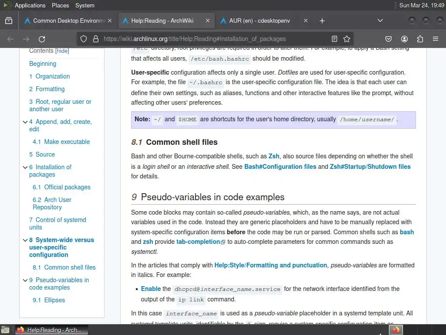The image size is (446, 335).
Task: Close the Common Desktop Environment tab
Action: (110, 21)
